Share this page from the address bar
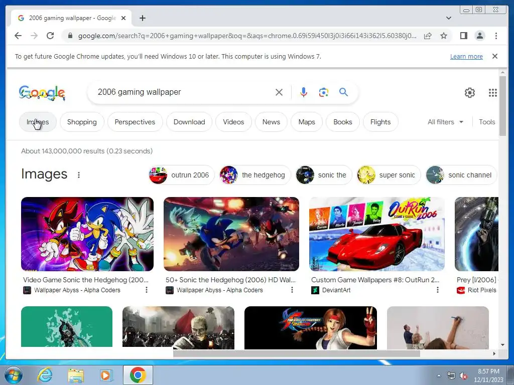514x385 pixels. (x=428, y=36)
